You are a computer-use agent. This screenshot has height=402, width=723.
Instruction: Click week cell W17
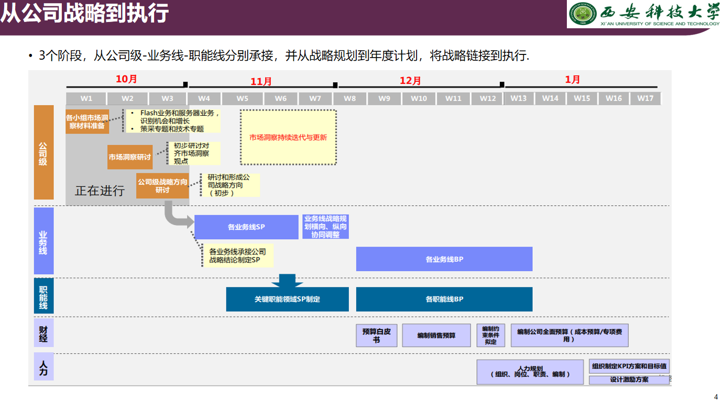pyautogui.click(x=645, y=98)
